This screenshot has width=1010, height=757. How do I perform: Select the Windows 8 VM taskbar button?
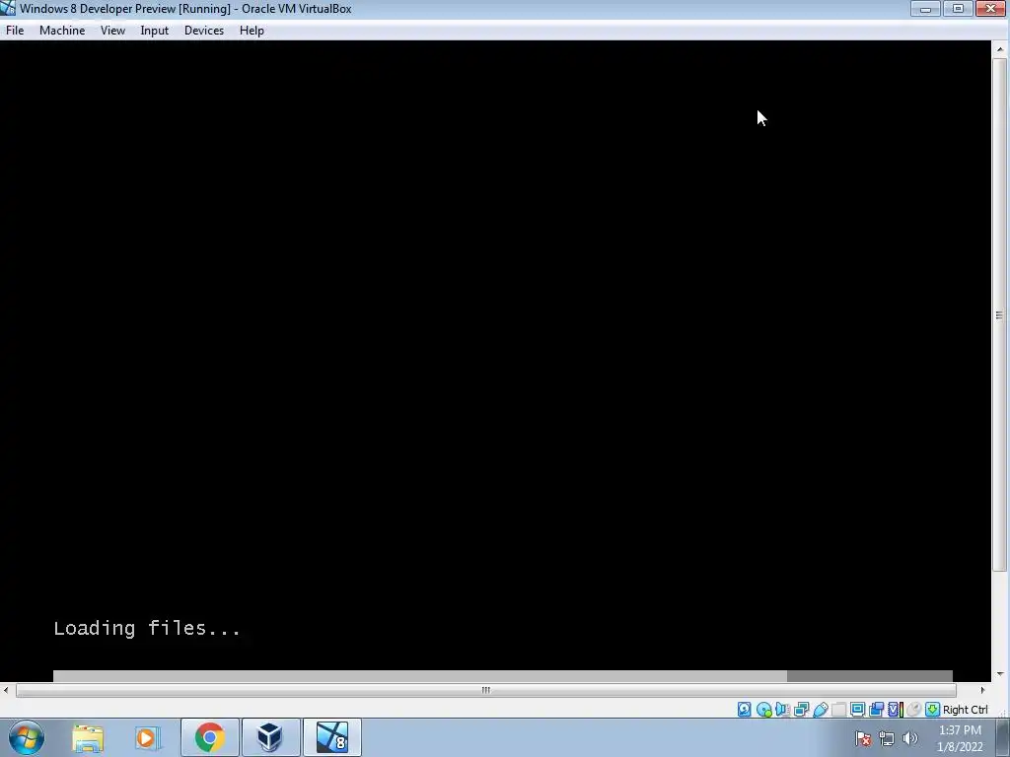[332, 737]
